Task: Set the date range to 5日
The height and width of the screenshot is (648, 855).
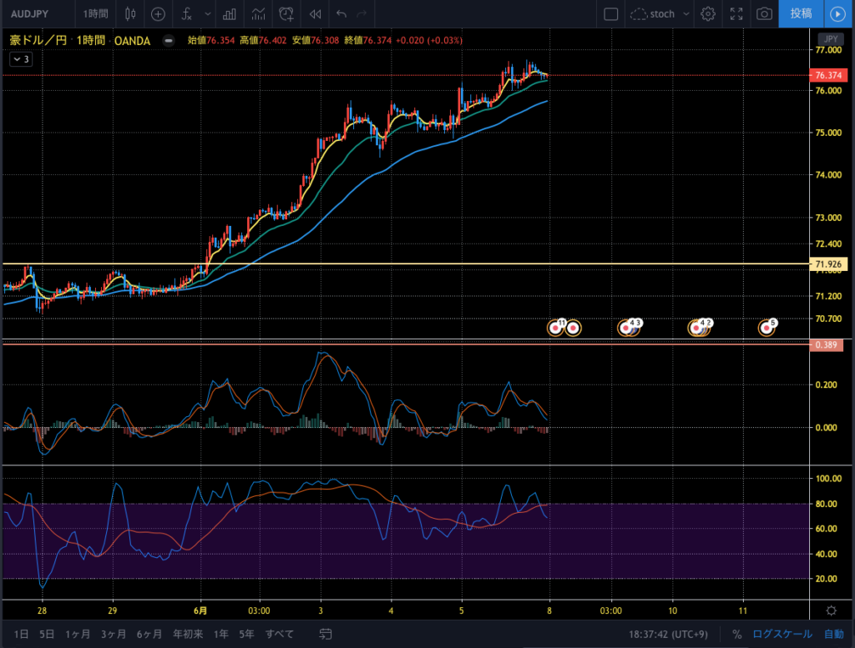Action: 47,634
